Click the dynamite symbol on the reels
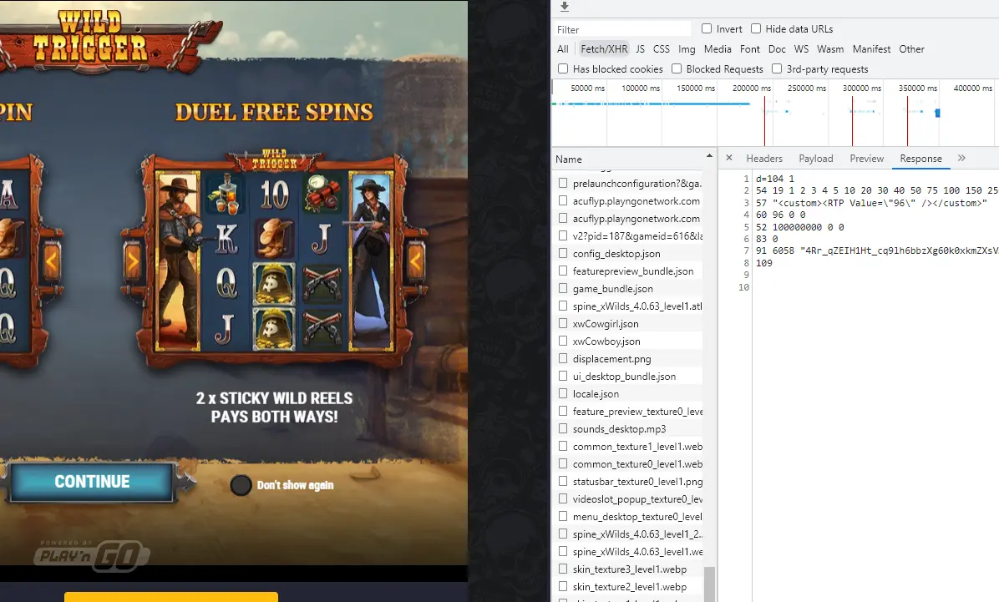Screen dimensions: 999x602 (322, 192)
